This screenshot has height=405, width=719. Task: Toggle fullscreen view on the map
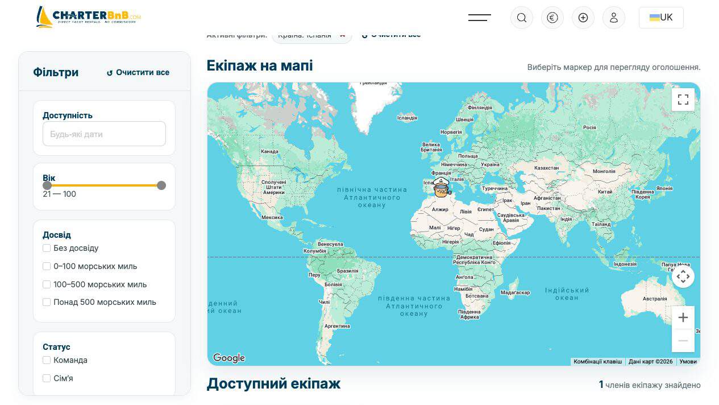(x=683, y=100)
